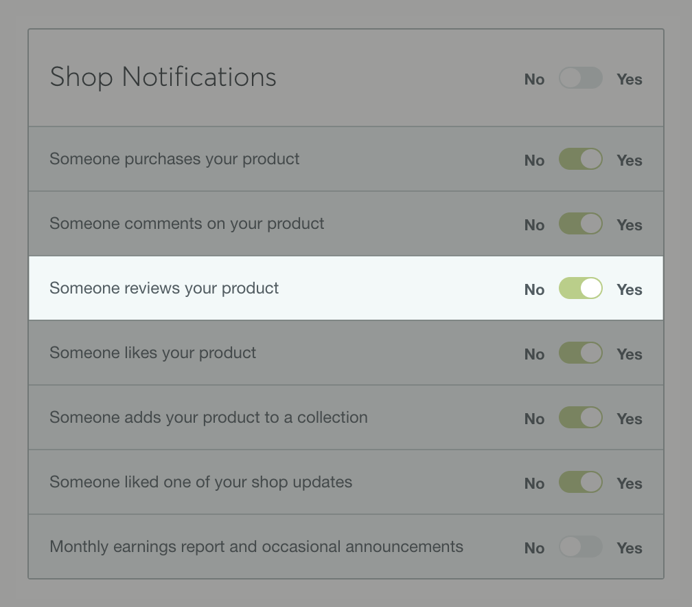Select the collection notification row
Screen dimensions: 692x607
(x=209, y=417)
